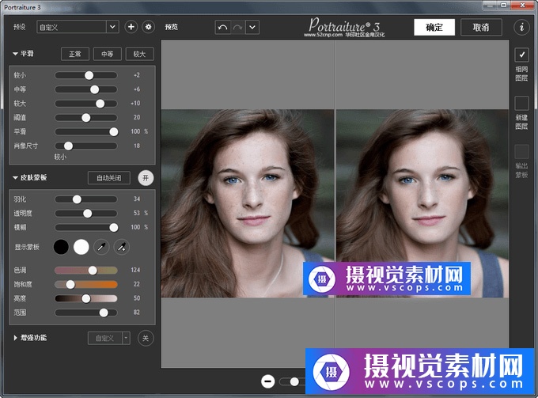Open the 预设 自定义 dropdown
538x398 pixels.
tap(112, 27)
